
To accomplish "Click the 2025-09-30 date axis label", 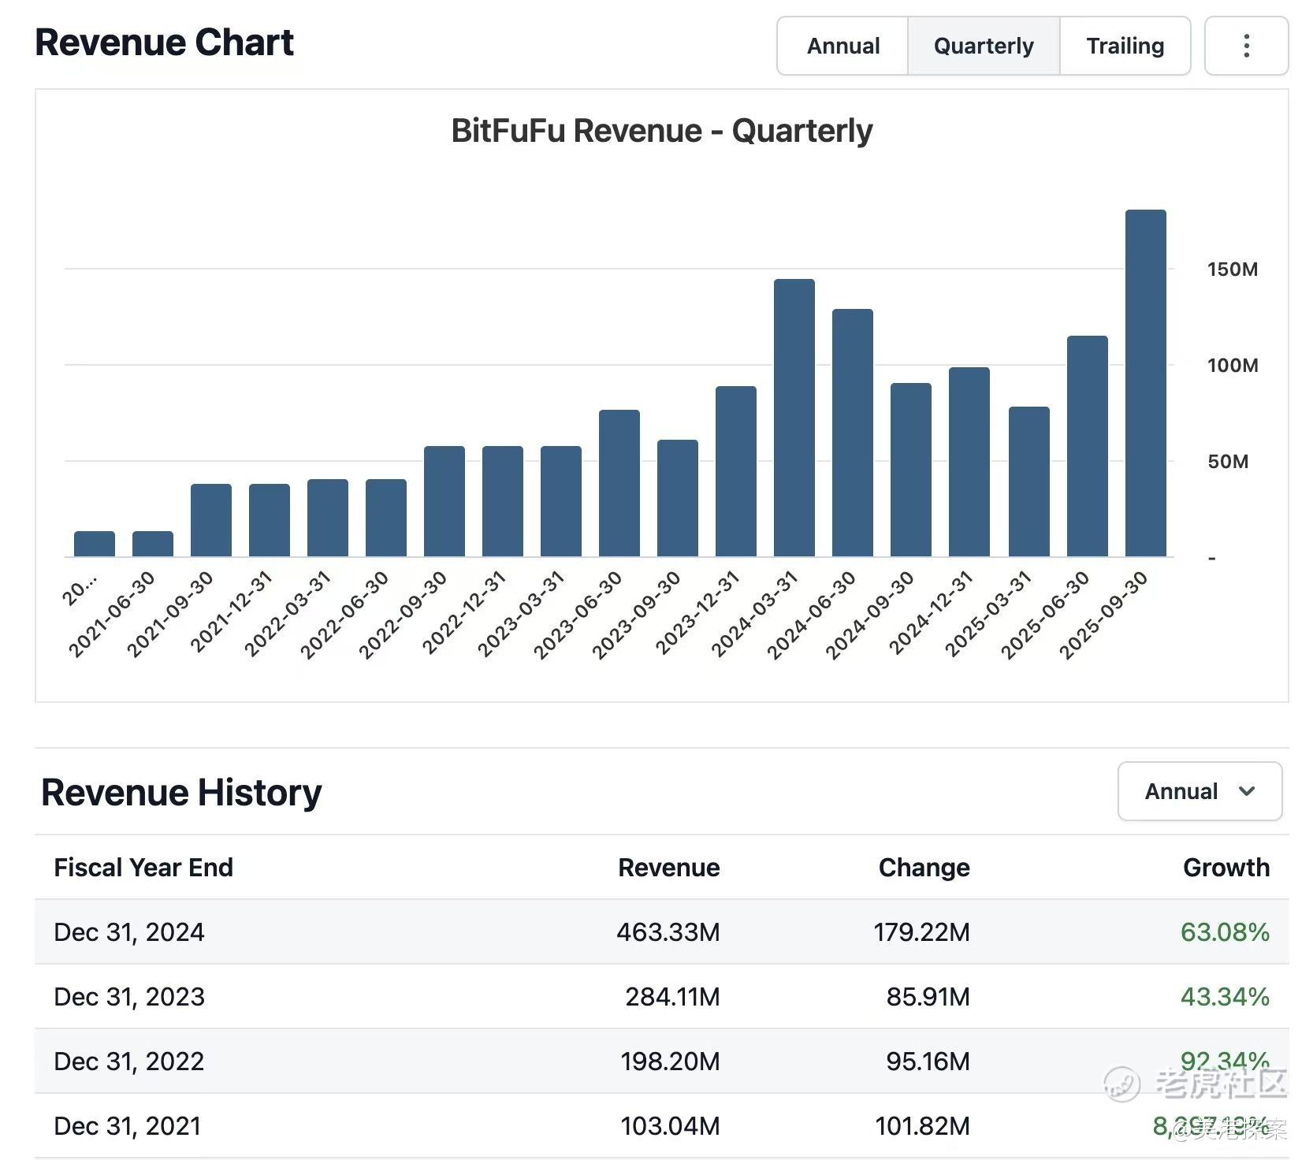I will pyautogui.click(x=1103, y=615).
